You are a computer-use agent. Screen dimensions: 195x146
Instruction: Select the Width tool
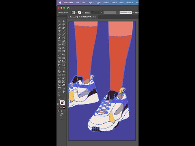click(x=59, y=45)
